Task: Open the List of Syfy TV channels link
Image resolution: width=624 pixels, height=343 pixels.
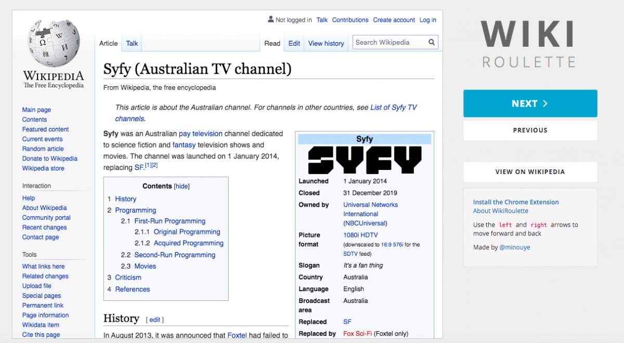Action: 393,108
